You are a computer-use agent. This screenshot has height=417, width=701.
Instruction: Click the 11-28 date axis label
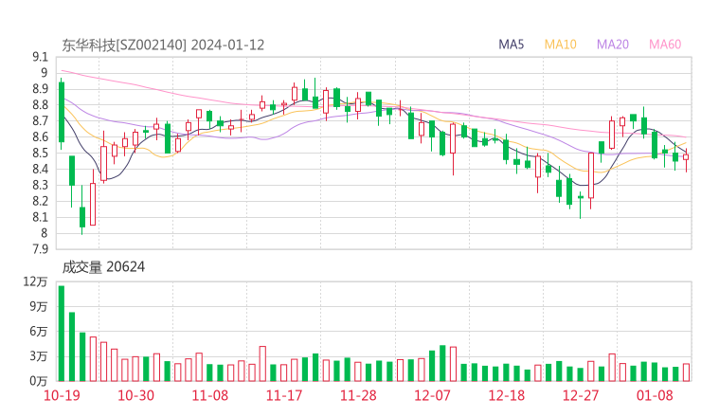click(358, 395)
